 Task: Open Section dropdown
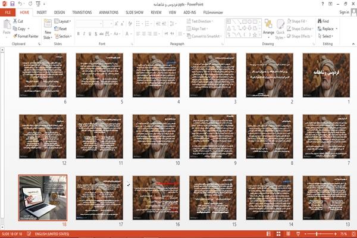(63, 36)
